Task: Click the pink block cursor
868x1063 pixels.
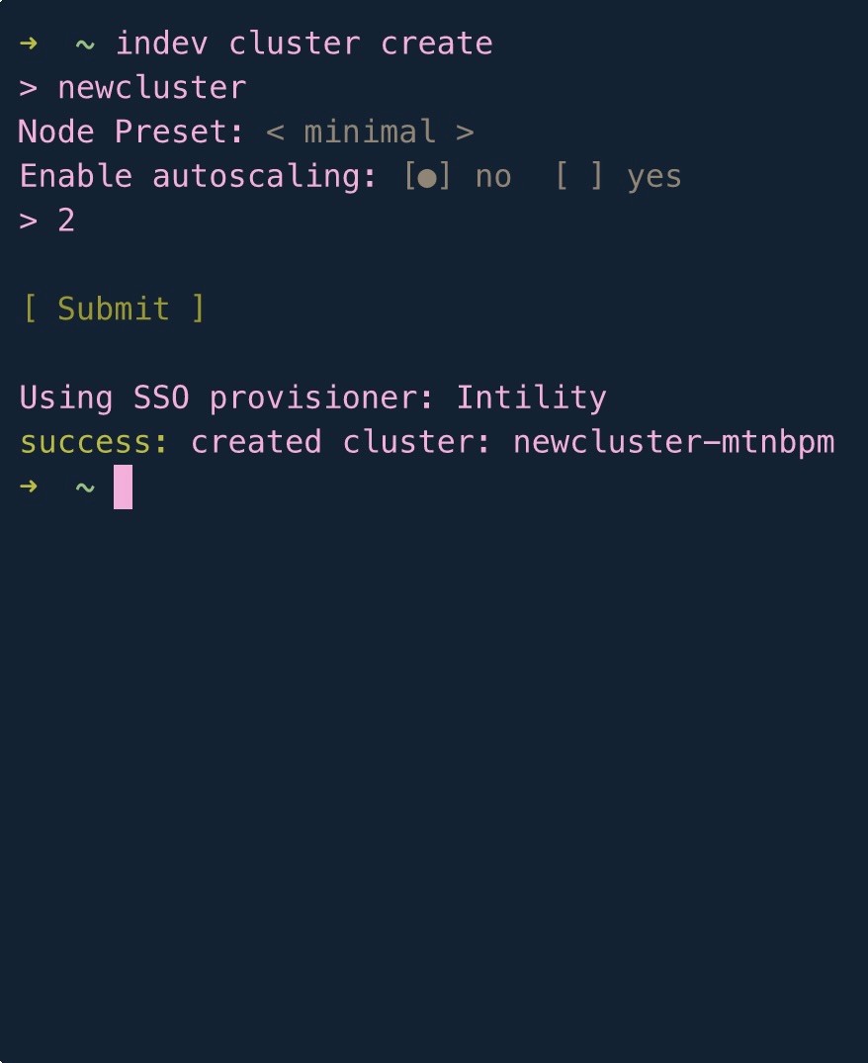Action: (x=123, y=487)
